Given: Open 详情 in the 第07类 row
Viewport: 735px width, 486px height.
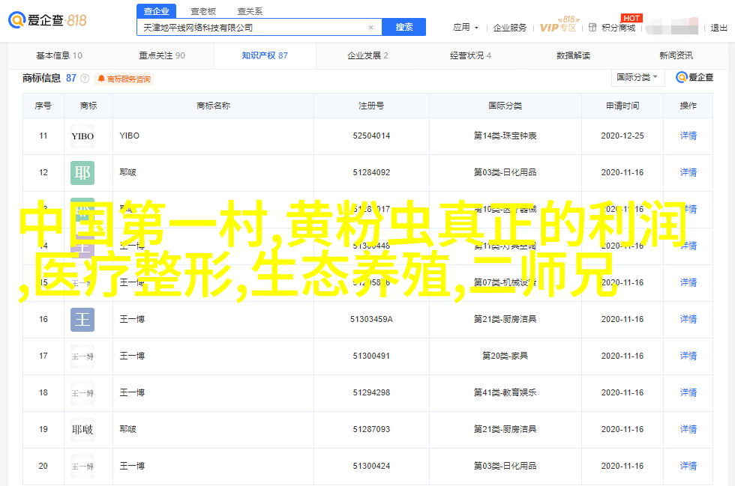Looking at the screenshot, I should click(688, 282).
